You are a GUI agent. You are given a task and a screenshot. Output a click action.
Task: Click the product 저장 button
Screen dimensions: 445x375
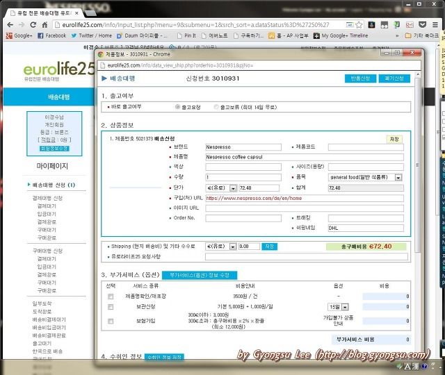point(394,139)
